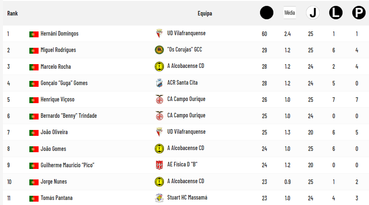
Task: Click the AE Física D "B" crest
Action: [159, 165]
